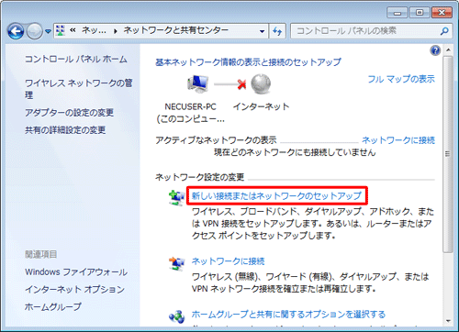
Task: Click the vertical scrollbar thumb
Action: click(x=448, y=154)
